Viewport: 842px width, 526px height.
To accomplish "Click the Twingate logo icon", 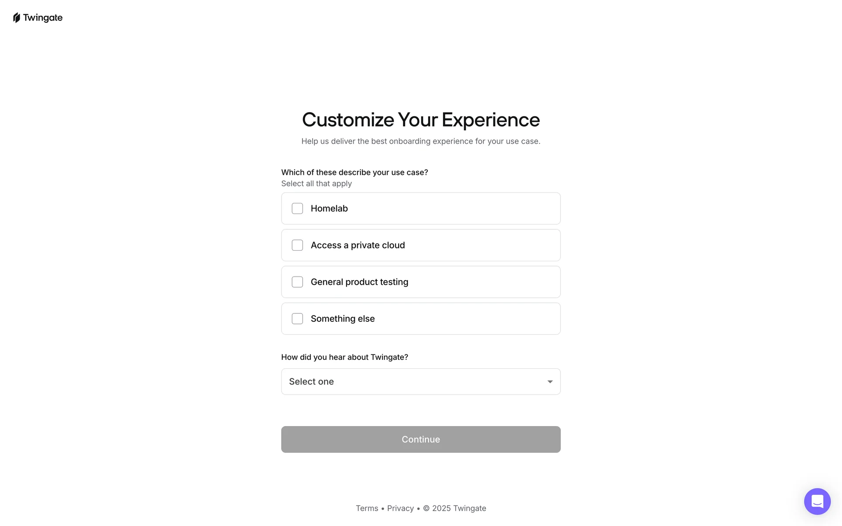I will (x=17, y=18).
